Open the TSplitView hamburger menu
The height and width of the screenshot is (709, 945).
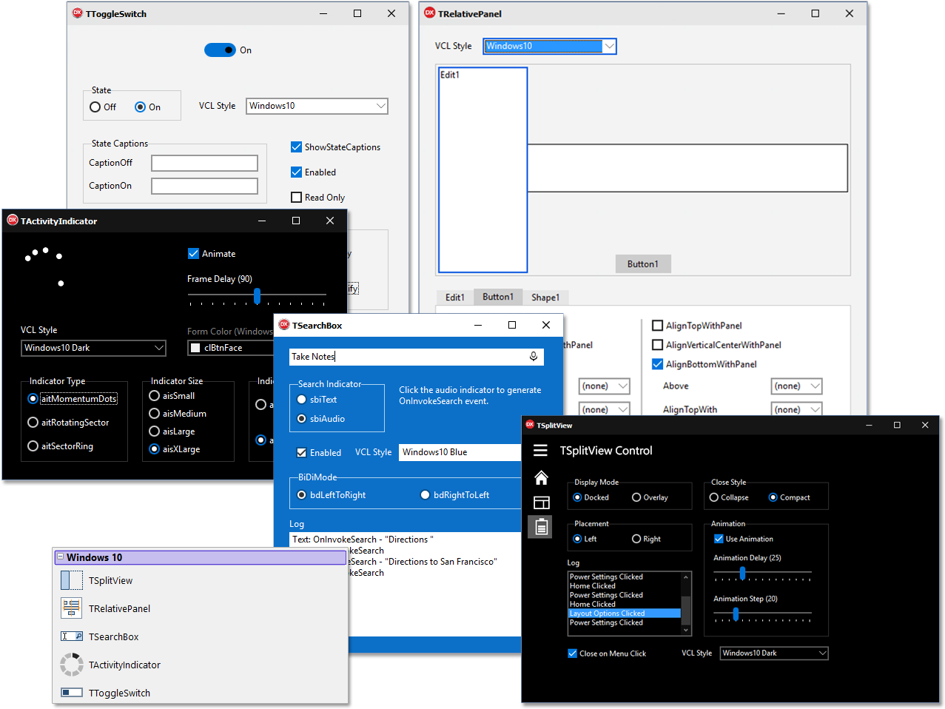pyautogui.click(x=540, y=450)
